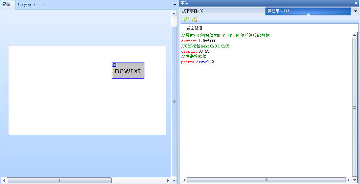Pin the 事件 panel with pushpin icon
The width and height of the screenshot is (360, 184).
(356, 3)
